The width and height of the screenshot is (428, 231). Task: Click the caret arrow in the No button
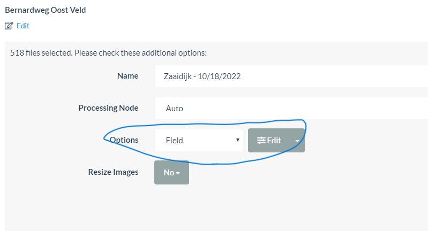[x=177, y=173]
